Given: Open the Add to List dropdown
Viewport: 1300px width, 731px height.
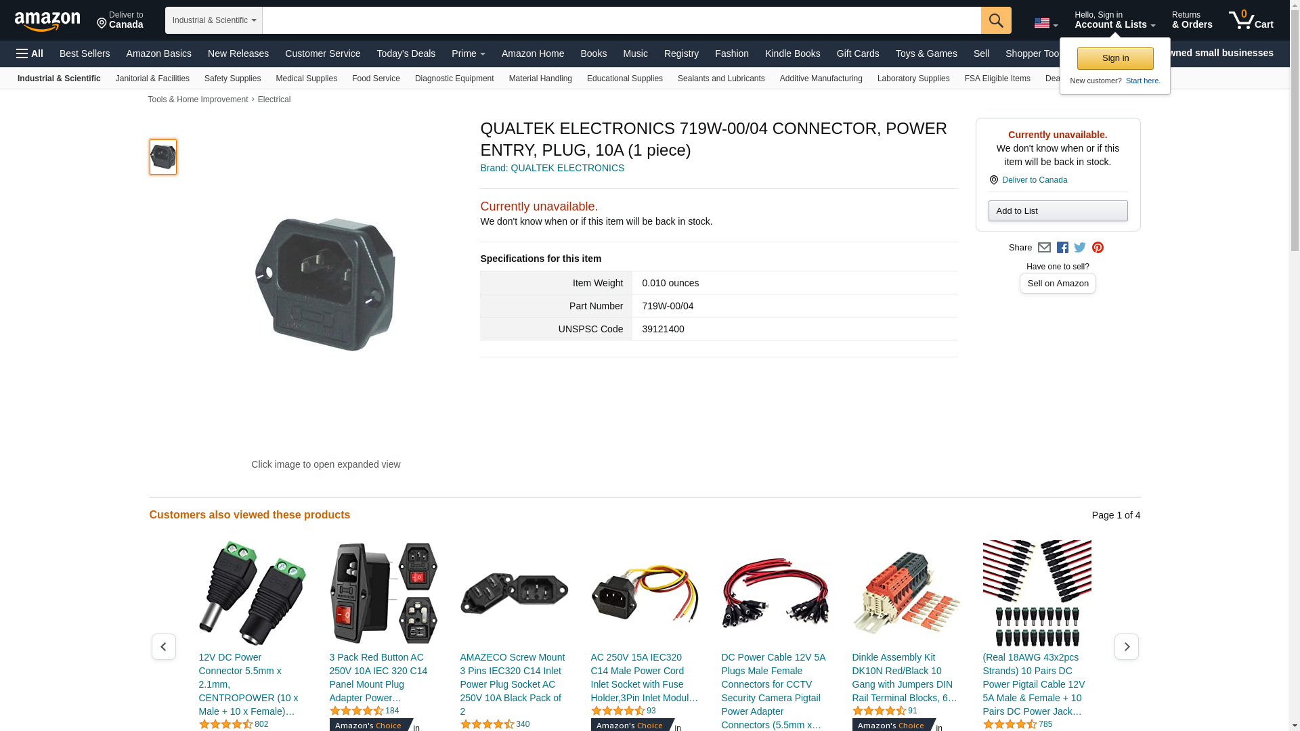Looking at the screenshot, I should 1058,211.
